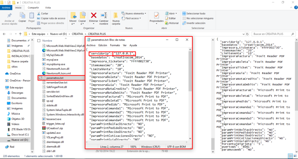Open the Archivo tab in Explorer
Image resolution: width=298 pixels, height=159 pixels.
pyautogui.click(x=6, y=8)
